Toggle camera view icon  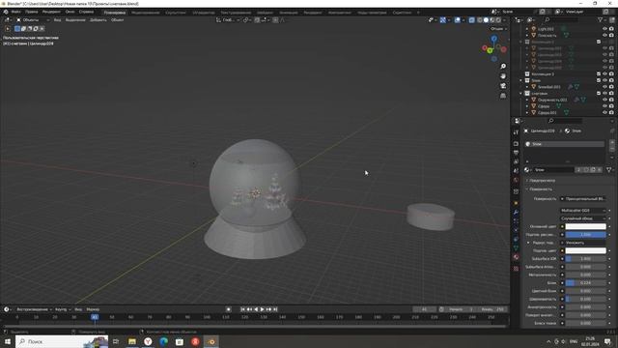click(x=503, y=86)
